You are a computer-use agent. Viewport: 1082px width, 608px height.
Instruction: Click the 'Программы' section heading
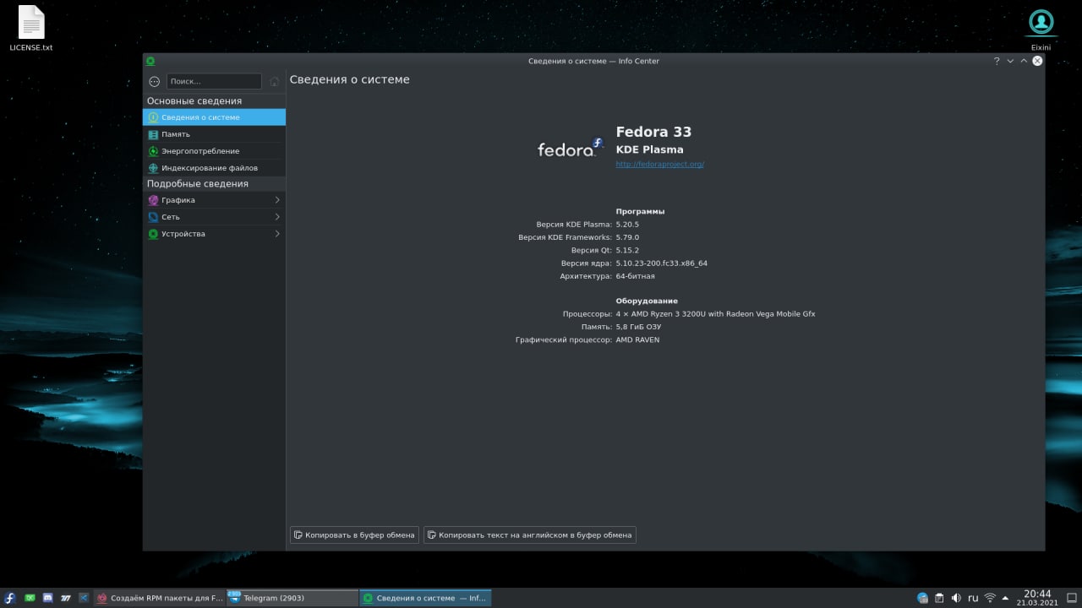[x=640, y=211]
